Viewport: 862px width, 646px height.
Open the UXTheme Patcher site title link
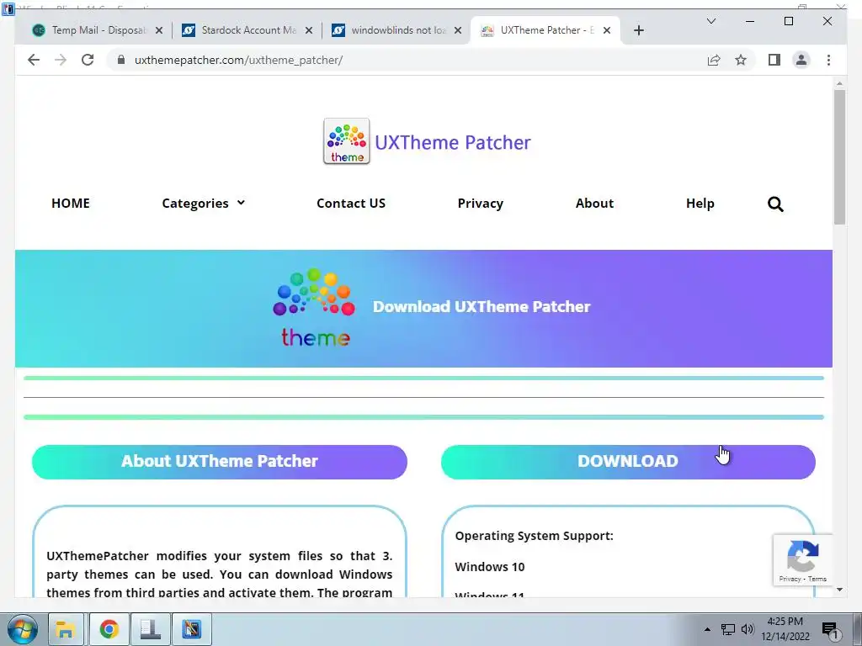(453, 142)
